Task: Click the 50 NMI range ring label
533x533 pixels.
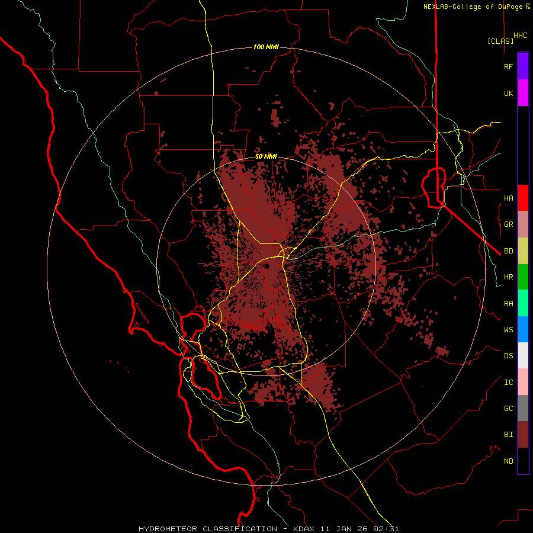Action: coord(266,156)
